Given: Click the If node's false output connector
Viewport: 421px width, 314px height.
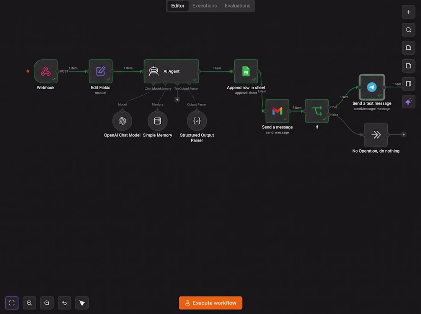Looking at the screenshot, I should pos(329,115).
